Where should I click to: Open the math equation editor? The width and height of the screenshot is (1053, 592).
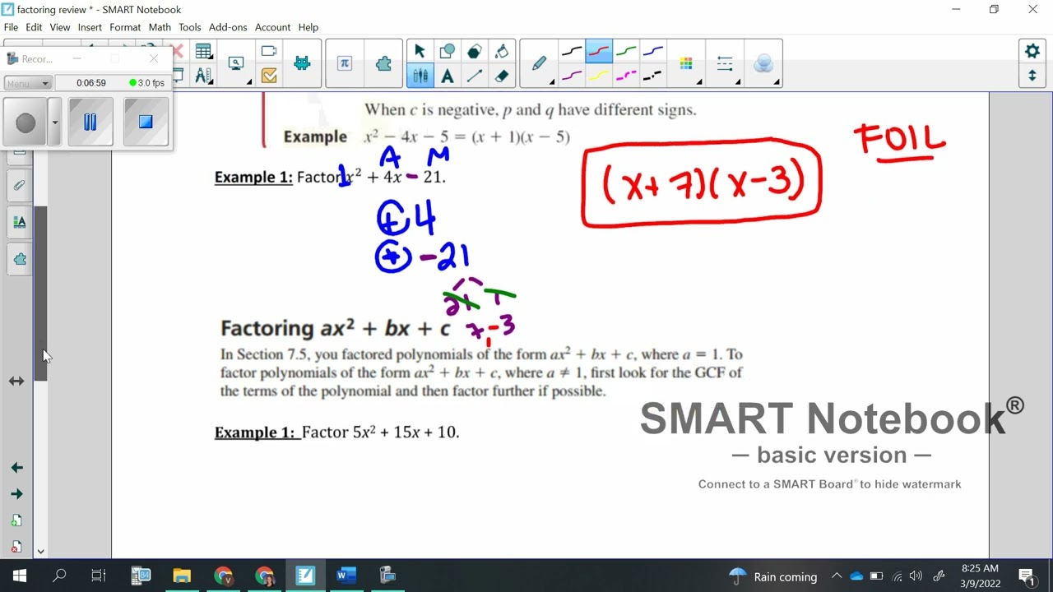(x=345, y=63)
